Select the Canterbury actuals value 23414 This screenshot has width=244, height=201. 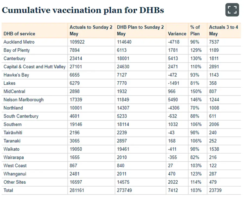76,59
